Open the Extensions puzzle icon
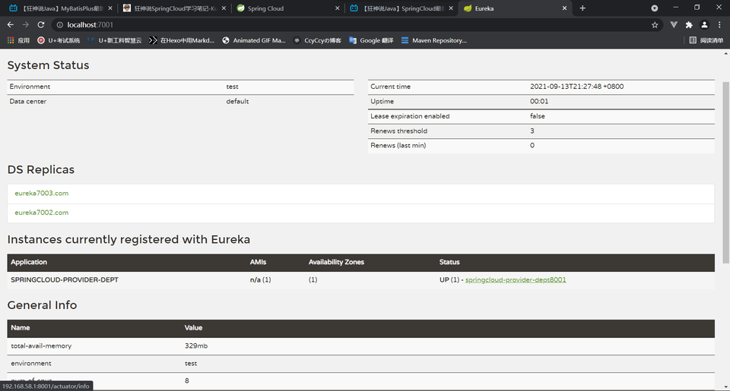Screen dimensions: 730x391 point(689,24)
